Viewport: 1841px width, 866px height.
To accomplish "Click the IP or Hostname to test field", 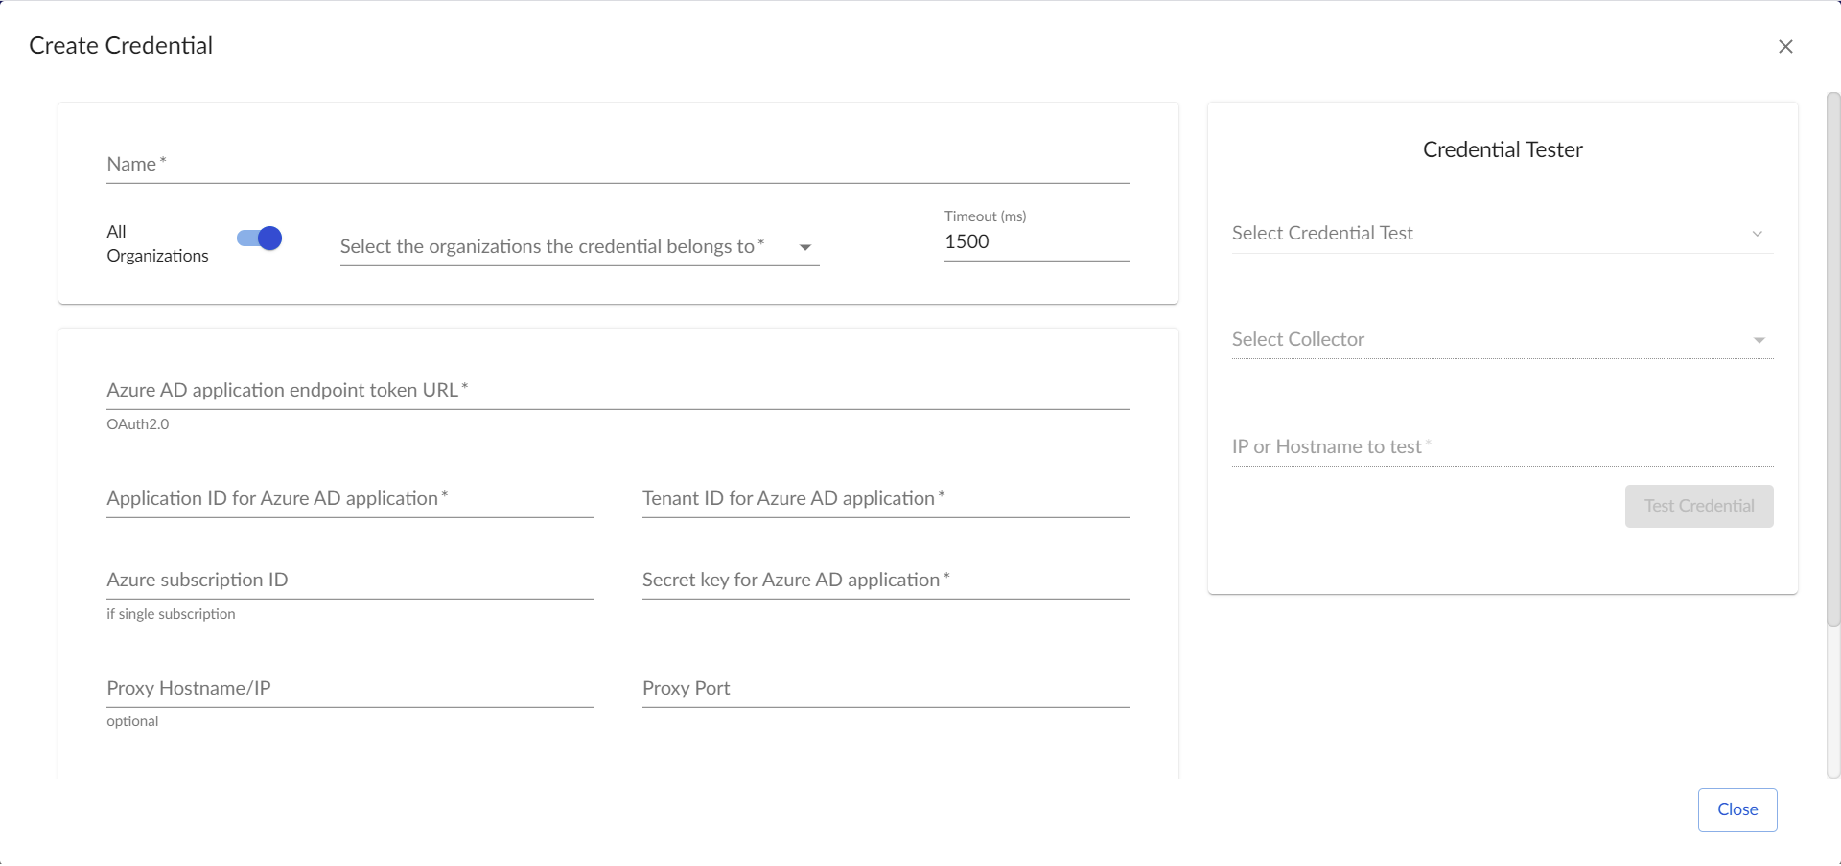I will coord(1501,447).
